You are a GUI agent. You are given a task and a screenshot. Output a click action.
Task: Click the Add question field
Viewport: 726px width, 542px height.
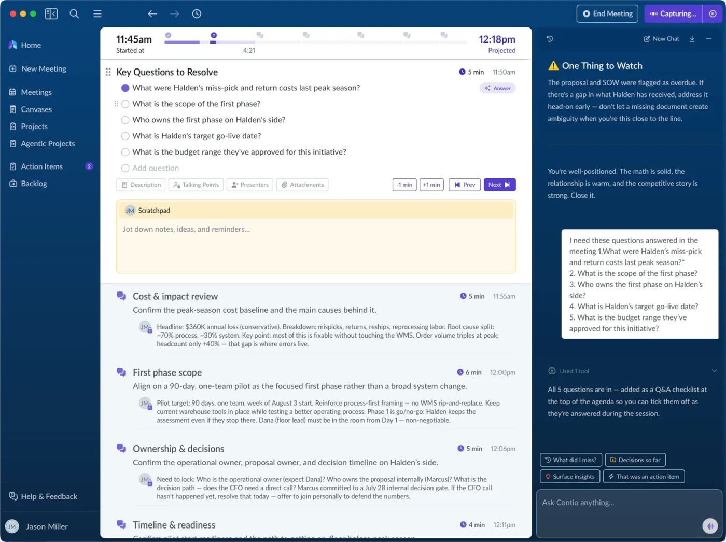(x=156, y=168)
